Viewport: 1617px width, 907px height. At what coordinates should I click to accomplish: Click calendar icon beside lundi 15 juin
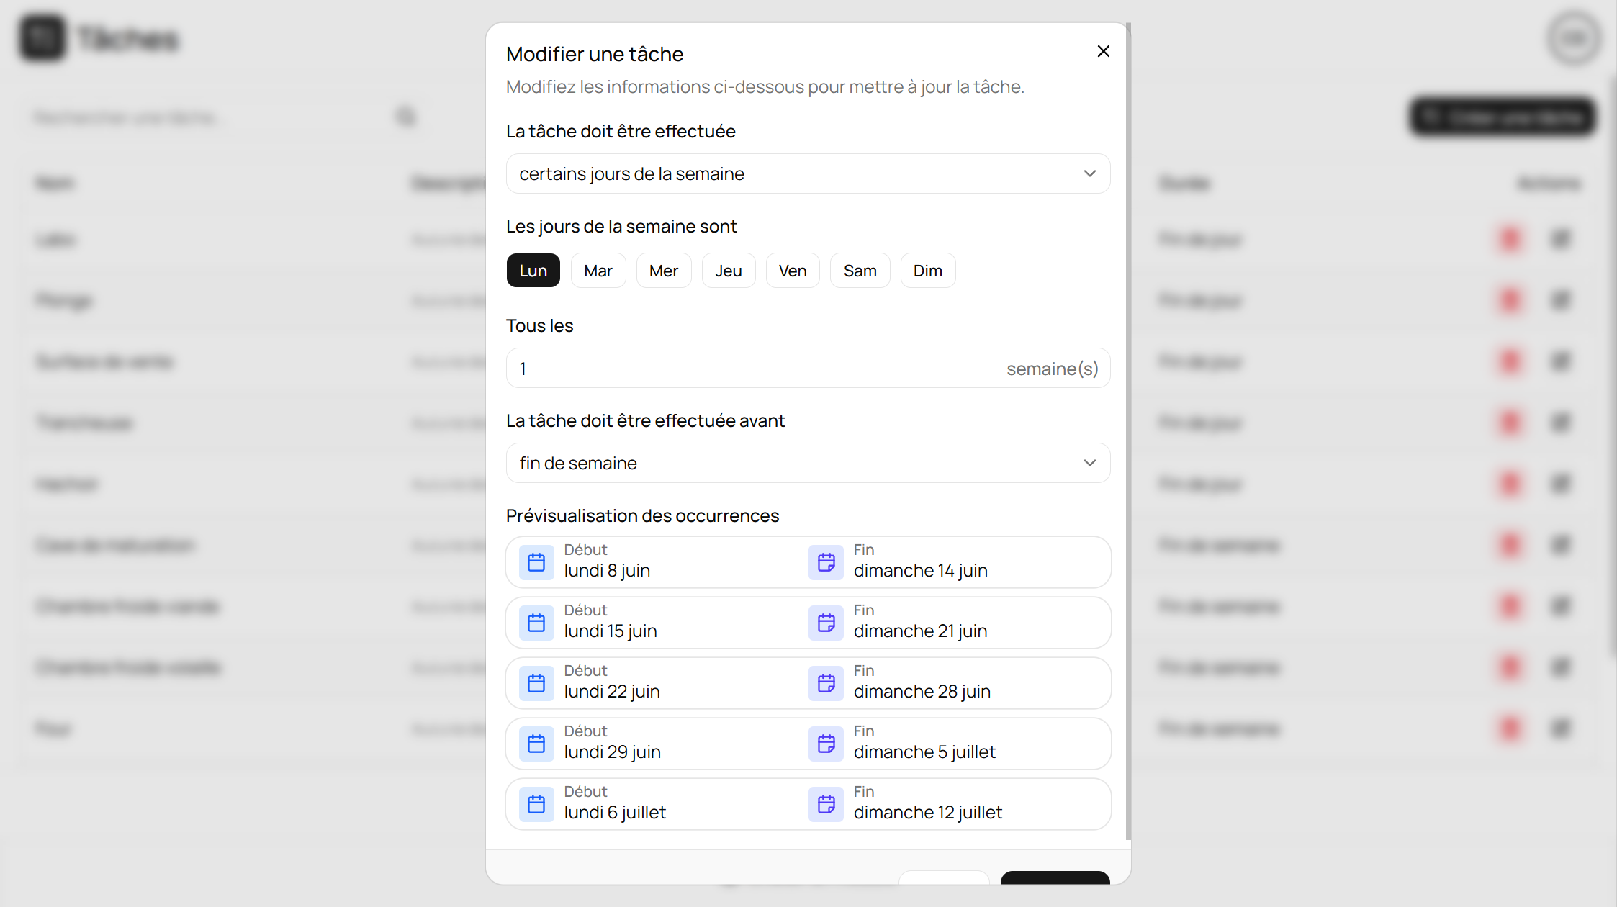click(536, 623)
